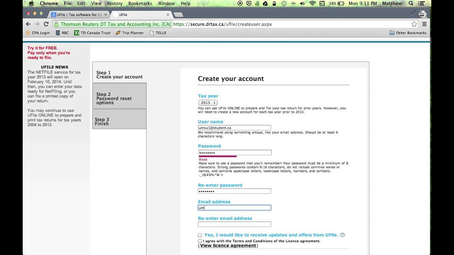Open the File menu
454x255 pixels.
click(67, 4)
